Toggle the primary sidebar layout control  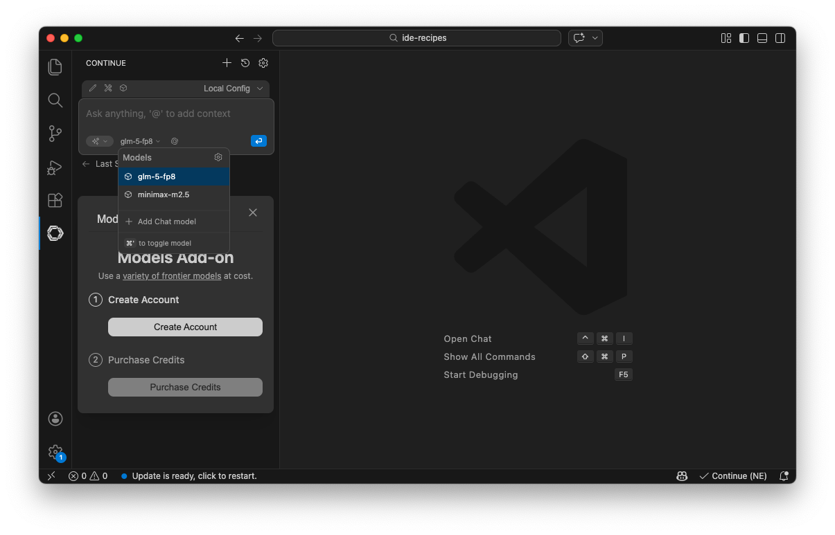tap(744, 38)
